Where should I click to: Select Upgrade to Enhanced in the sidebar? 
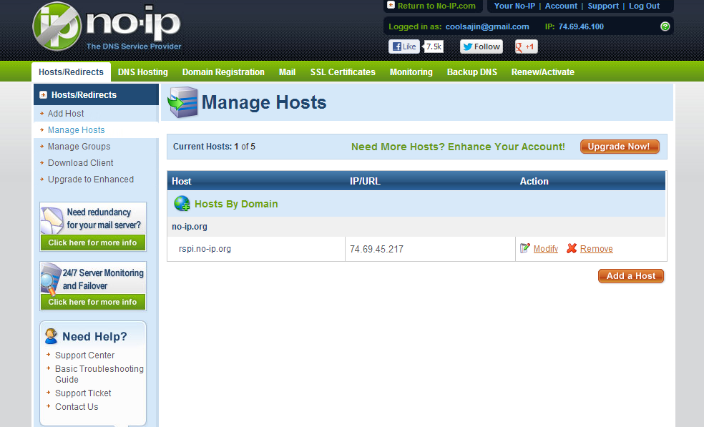point(91,179)
